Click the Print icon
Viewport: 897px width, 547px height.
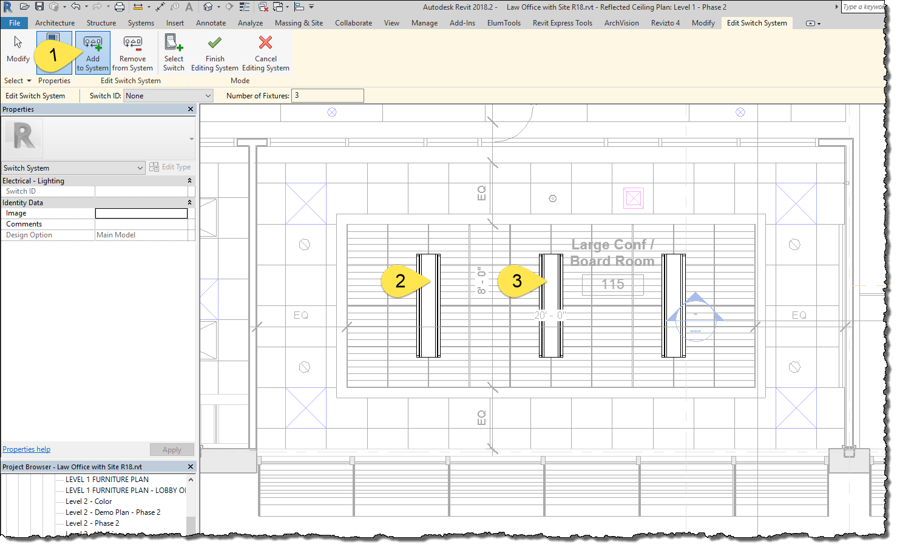(x=120, y=7)
